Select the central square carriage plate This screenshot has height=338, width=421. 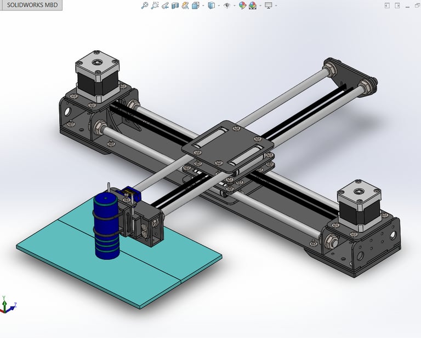click(227, 147)
